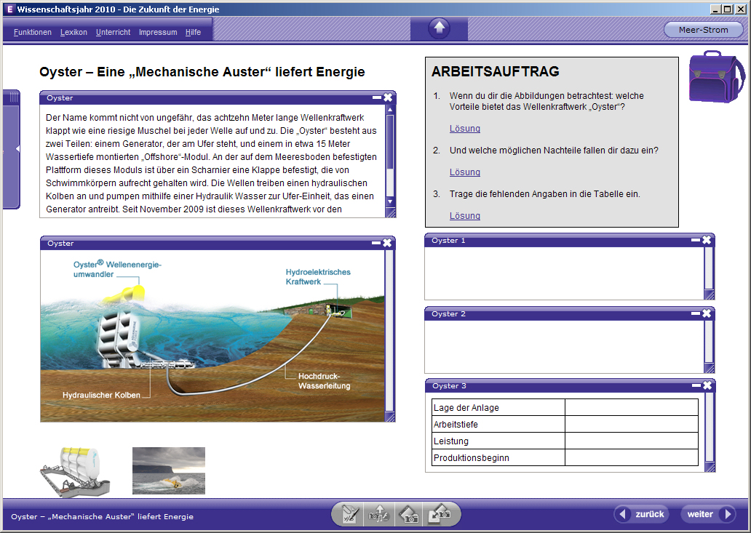The width and height of the screenshot is (751, 533).
Task: Click resize grip of Oyster 1 panel
Action: 710,294
